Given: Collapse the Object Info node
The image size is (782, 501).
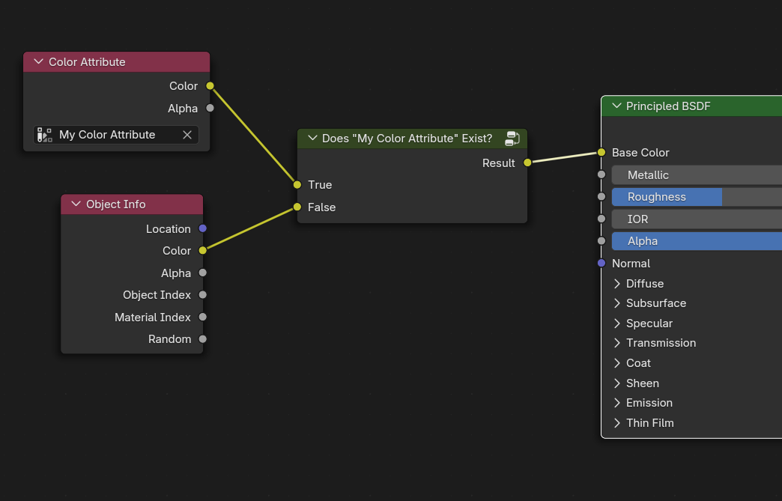Looking at the screenshot, I should point(76,204).
